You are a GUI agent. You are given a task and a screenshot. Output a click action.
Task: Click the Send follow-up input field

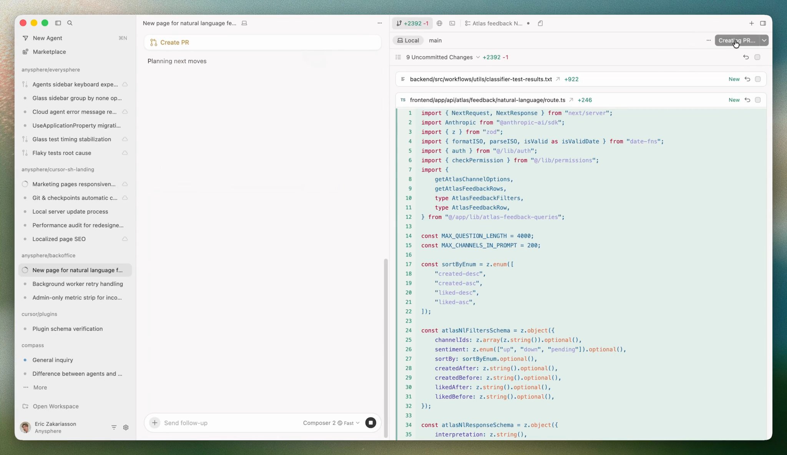pos(211,423)
